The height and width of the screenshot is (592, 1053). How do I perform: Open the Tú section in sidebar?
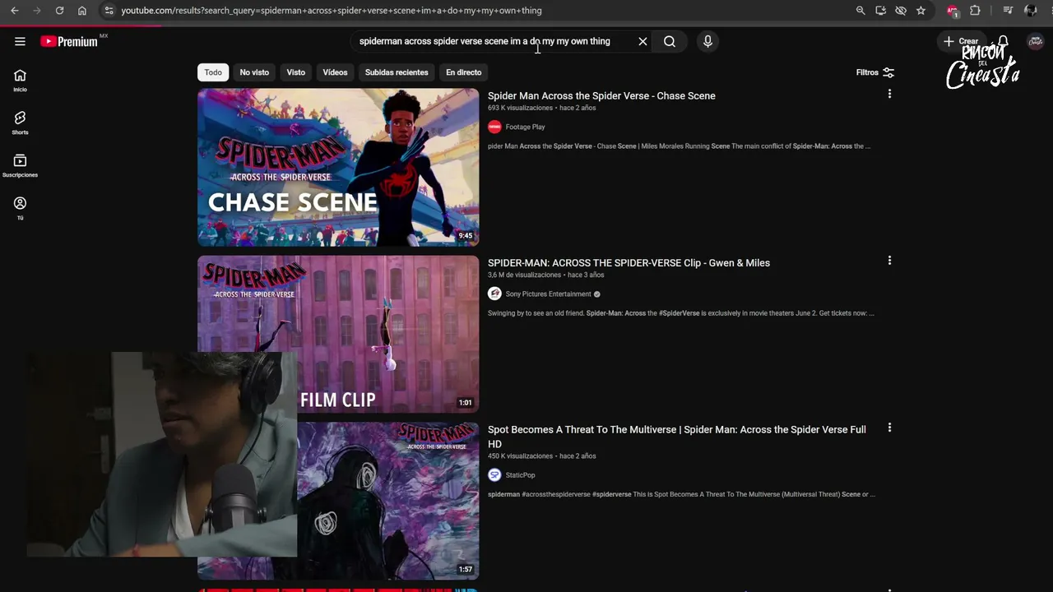(20, 209)
